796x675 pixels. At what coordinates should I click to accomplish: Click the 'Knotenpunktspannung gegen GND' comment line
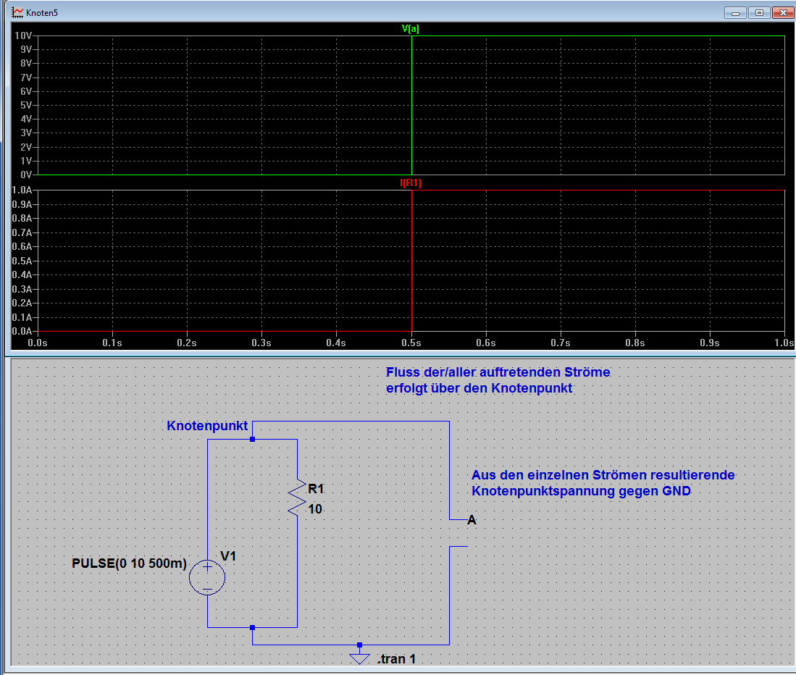[x=582, y=491]
